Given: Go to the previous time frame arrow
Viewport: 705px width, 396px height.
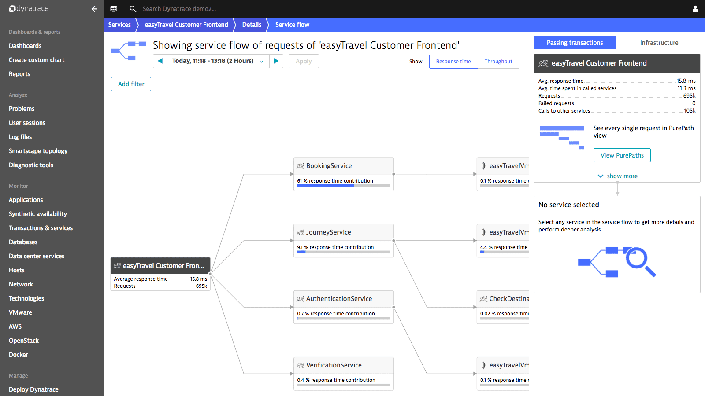Looking at the screenshot, I should (160, 61).
